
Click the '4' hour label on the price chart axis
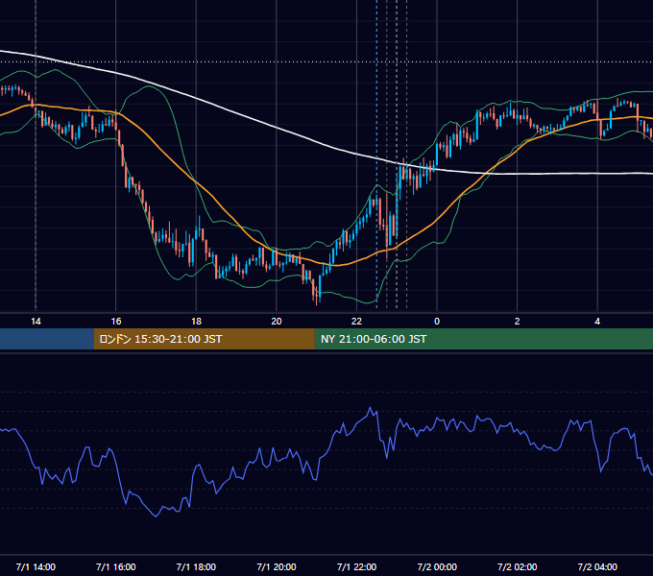597,322
